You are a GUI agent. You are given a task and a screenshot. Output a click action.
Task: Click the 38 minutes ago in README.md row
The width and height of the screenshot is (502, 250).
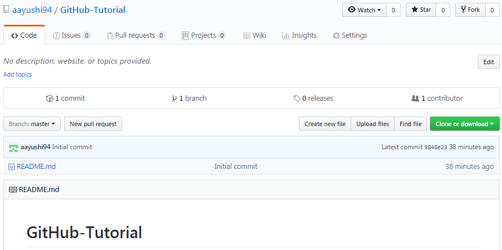470,167
